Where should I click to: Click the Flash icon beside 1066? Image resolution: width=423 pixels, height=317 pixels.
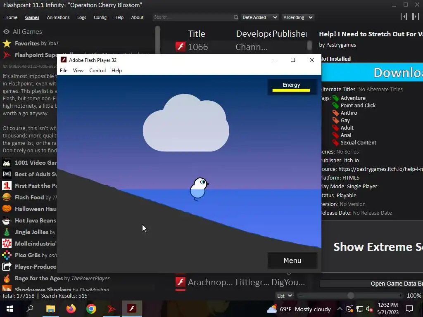coord(181,47)
